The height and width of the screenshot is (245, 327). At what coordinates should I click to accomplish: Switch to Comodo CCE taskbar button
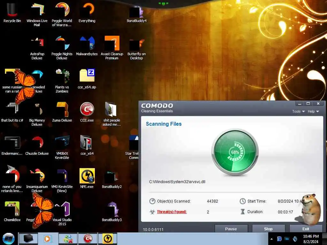[x=88, y=239]
